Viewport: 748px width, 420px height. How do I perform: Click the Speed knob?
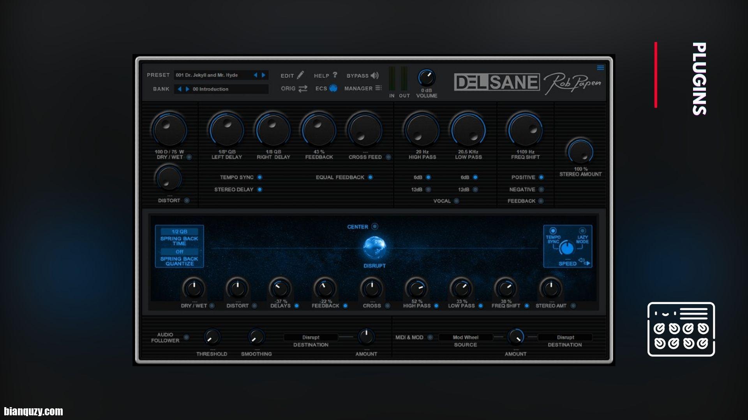[568, 248]
